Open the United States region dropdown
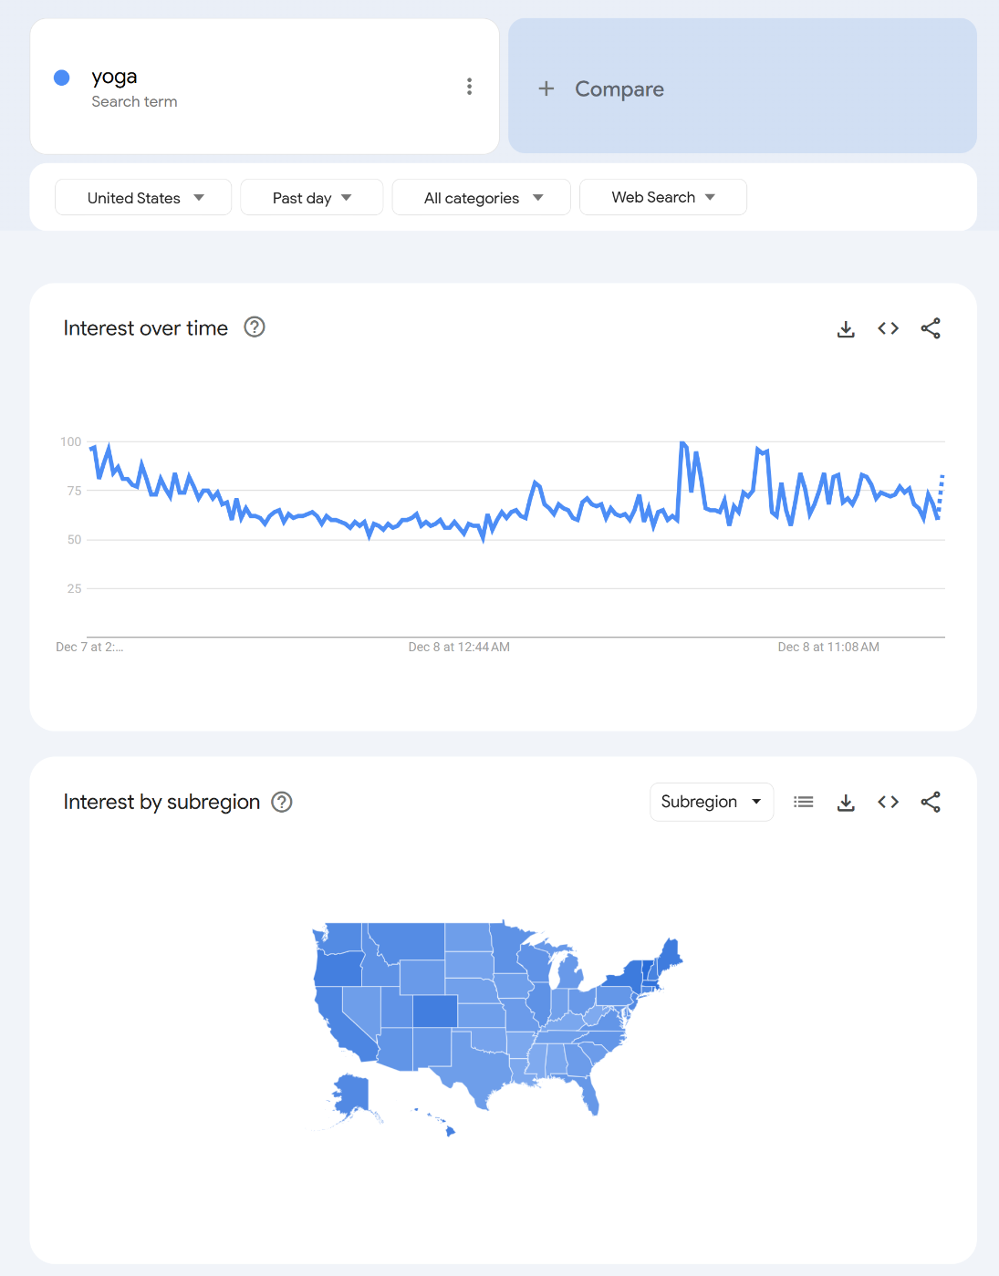This screenshot has height=1276, width=999. click(142, 197)
